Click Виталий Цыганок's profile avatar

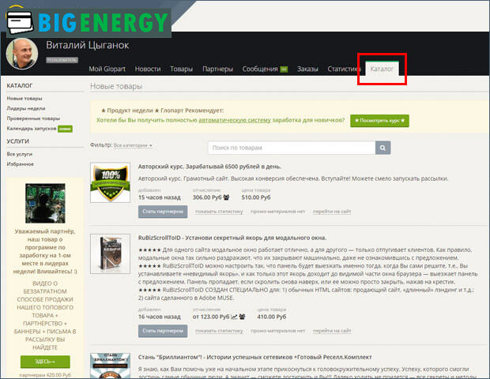(21, 53)
